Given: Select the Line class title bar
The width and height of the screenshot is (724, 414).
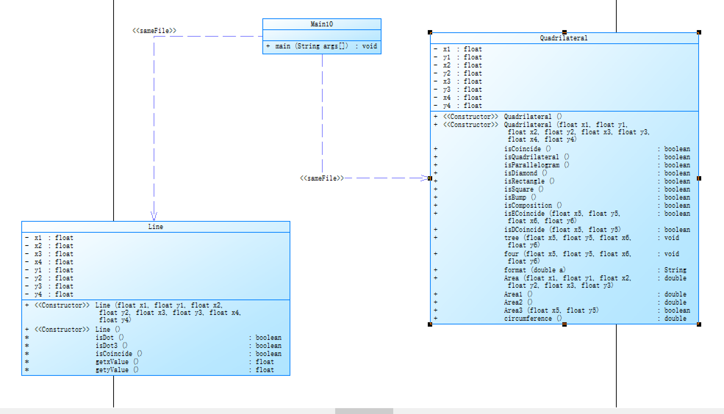Looking at the screenshot, I should click(155, 227).
